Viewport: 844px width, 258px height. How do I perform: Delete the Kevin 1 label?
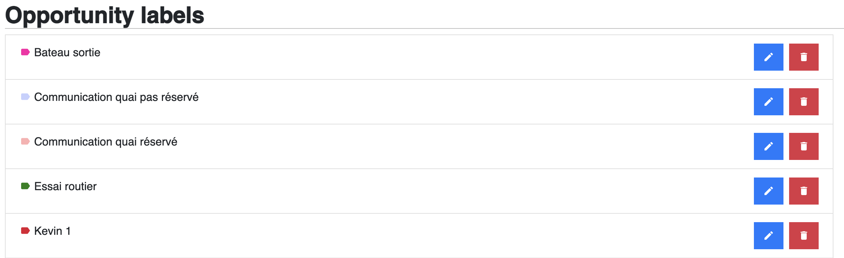click(804, 236)
